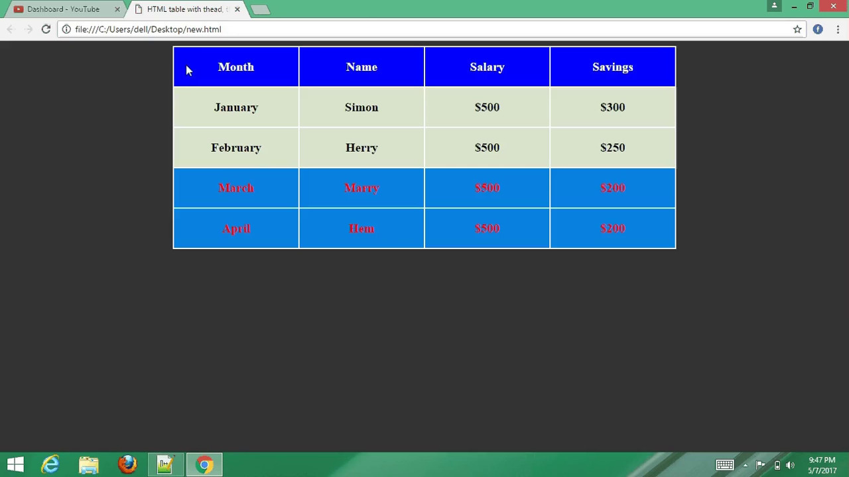Click the January cell
This screenshot has height=477, width=849.
tap(236, 107)
